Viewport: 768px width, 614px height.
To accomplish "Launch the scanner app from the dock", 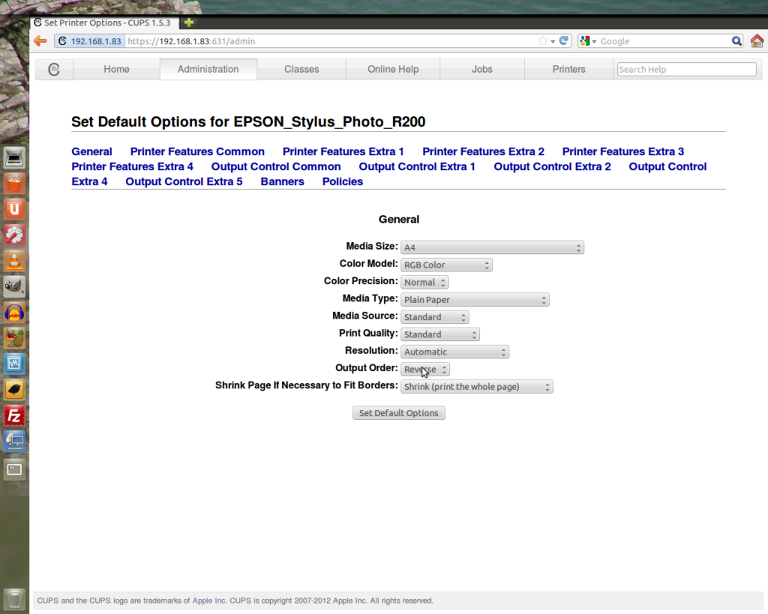I will [14, 157].
